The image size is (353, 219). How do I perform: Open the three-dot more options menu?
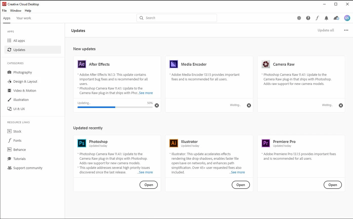click(x=346, y=30)
